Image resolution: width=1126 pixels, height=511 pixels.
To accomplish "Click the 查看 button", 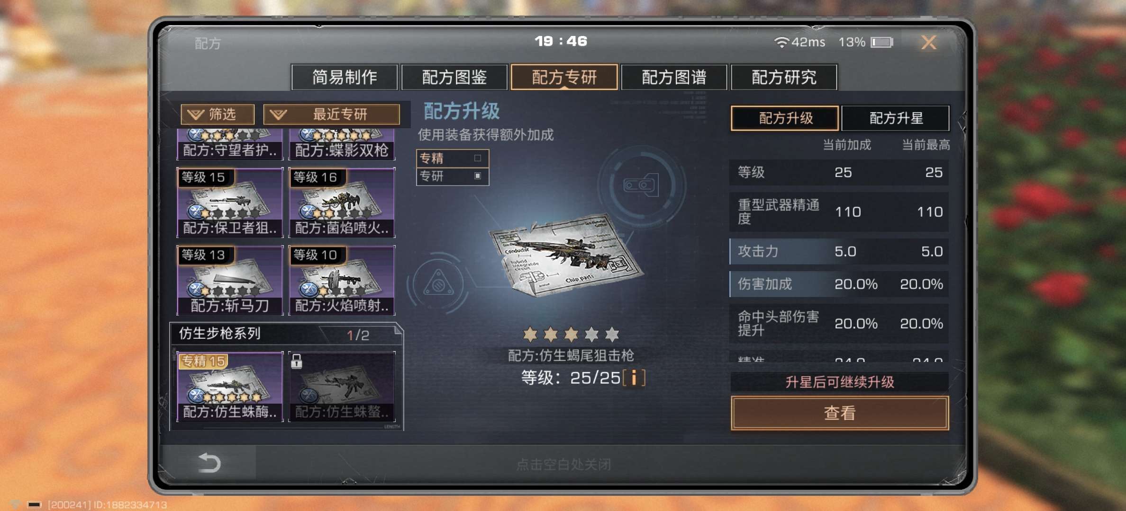I will coord(840,413).
